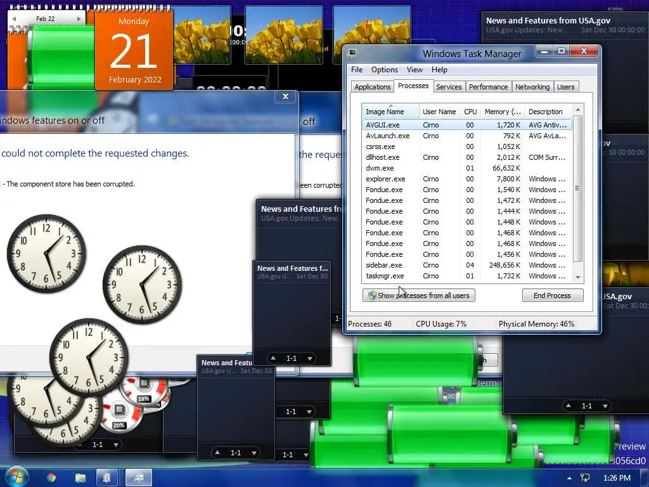Select the taskmgr.exe process row
The height and width of the screenshot is (487, 649).
467,275
